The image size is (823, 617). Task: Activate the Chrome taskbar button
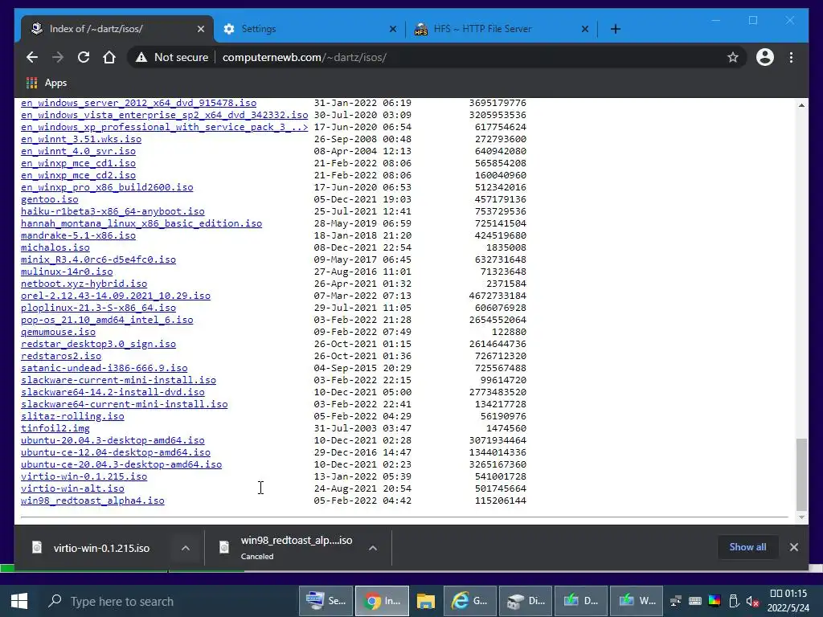point(382,601)
